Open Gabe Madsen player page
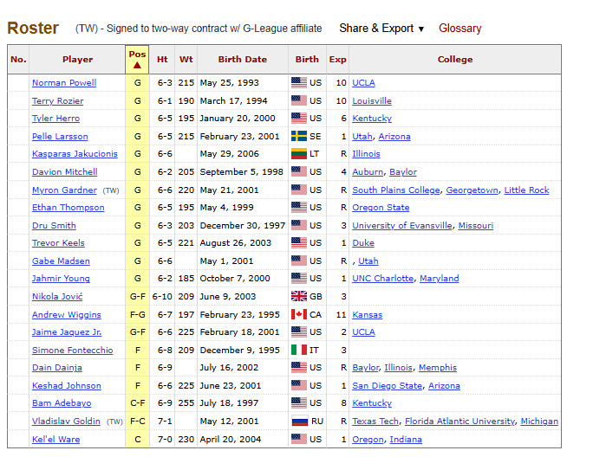The image size is (593, 457). 61,261
